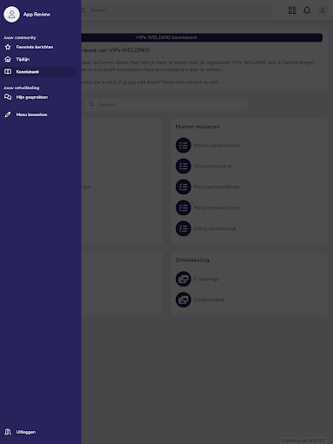Open E-learnings in Ontwikkeling
This screenshot has height=444, width=333.
tap(206, 279)
